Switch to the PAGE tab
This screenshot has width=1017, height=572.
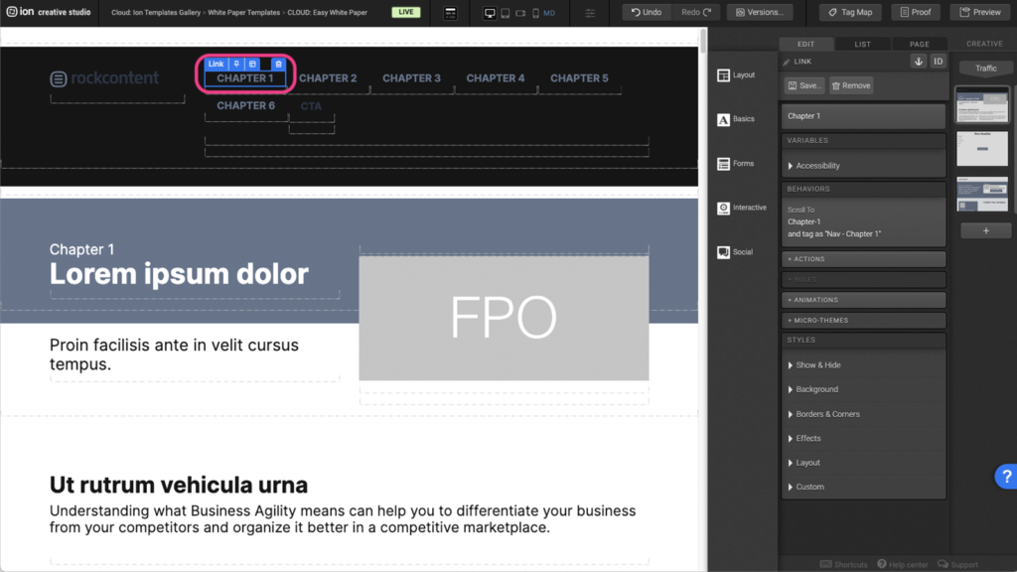point(919,44)
